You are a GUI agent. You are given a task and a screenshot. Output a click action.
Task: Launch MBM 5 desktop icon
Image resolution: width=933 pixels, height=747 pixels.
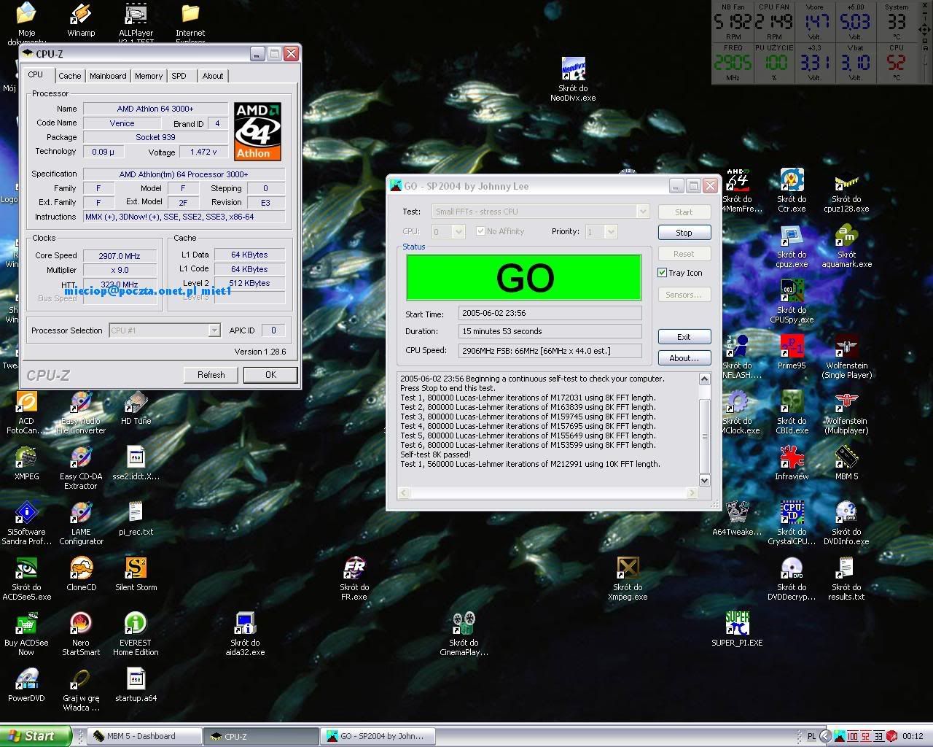tap(846, 462)
